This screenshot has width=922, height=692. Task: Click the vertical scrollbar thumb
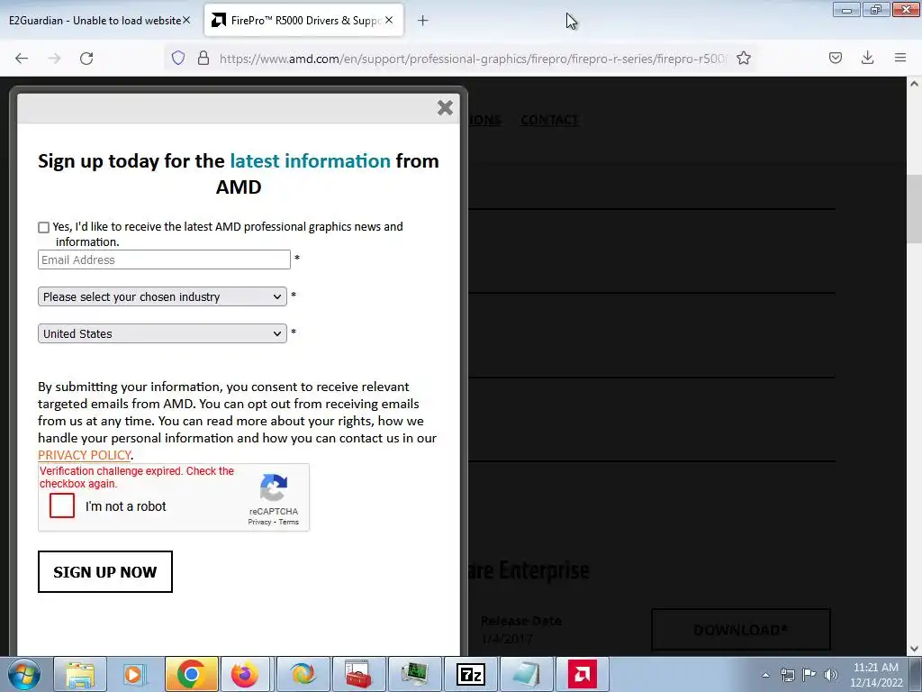[914, 209]
